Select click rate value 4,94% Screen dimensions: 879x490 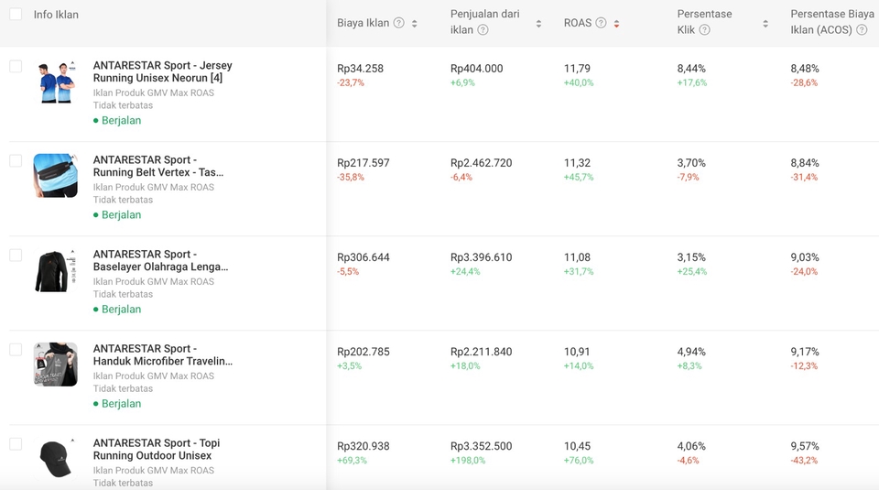[x=692, y=352]
